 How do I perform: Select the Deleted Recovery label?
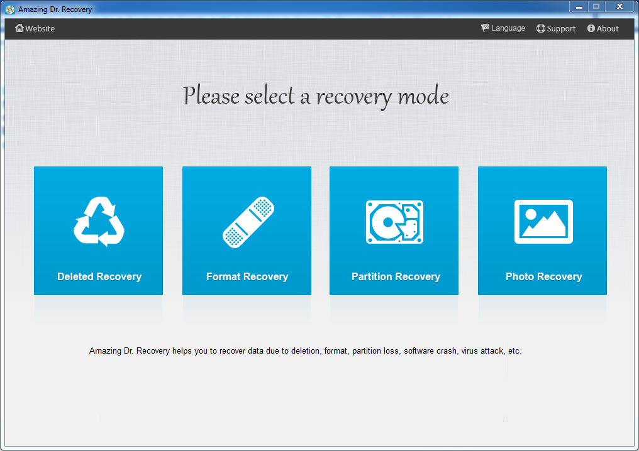click(99, 277)
